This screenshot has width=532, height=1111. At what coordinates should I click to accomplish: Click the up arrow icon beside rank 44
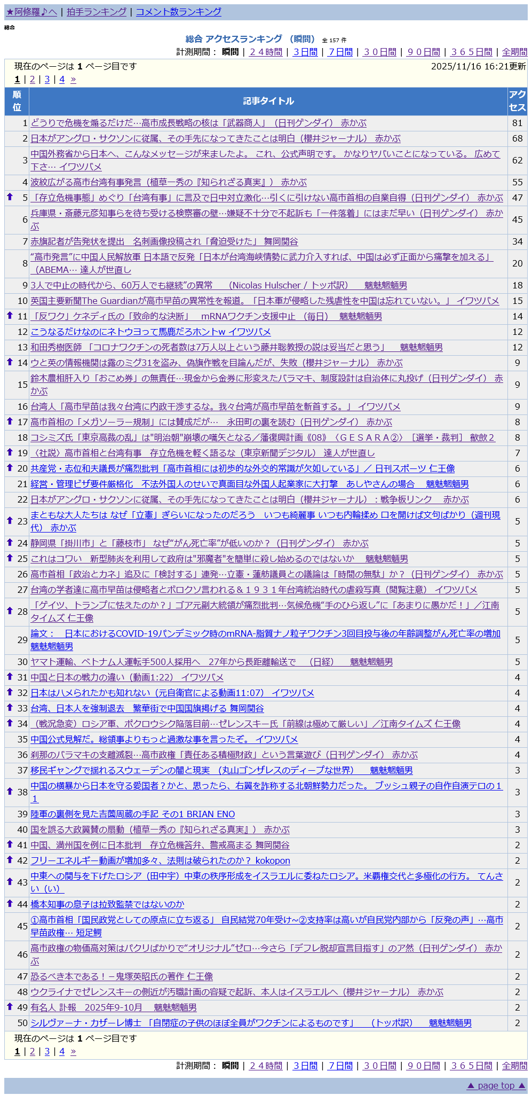pyautogui.click(x=10, y=904)
